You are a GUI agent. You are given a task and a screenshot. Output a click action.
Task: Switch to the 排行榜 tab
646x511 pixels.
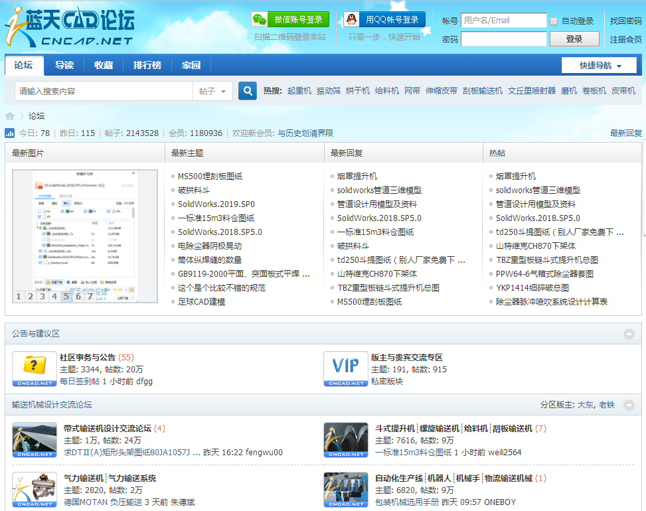pos(147,65)
